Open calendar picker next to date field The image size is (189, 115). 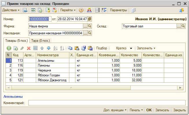coord(90,19)
